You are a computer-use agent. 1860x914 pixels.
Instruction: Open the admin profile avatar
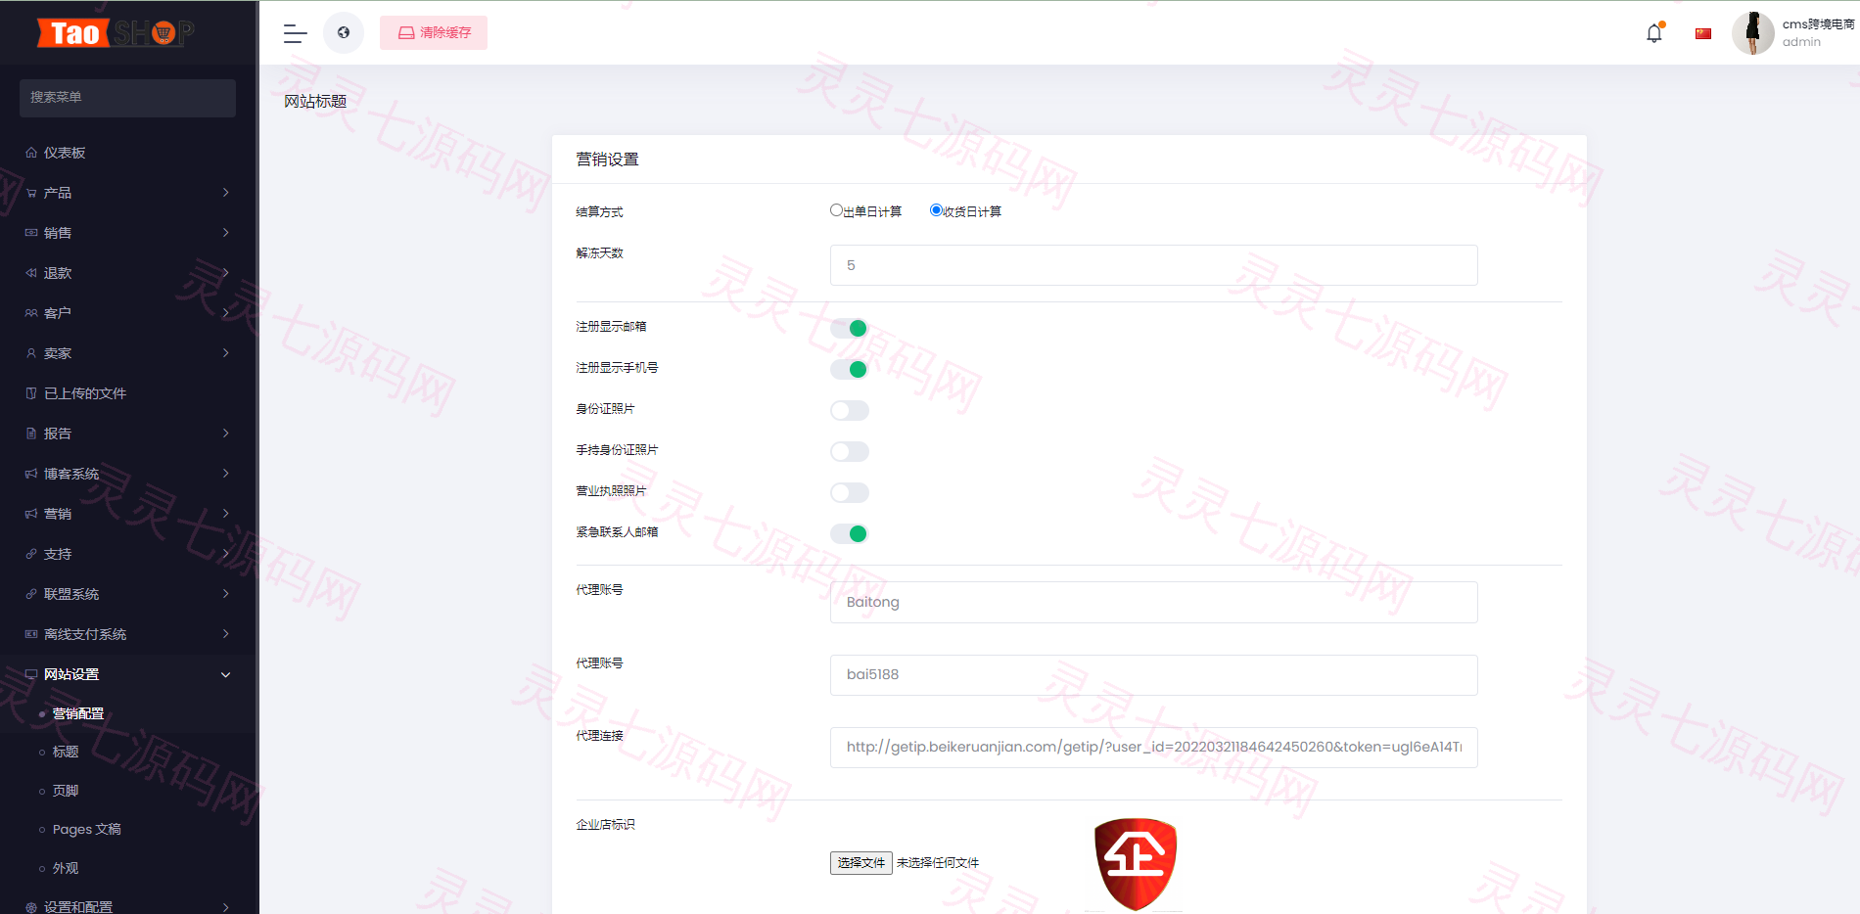click(x=1753, y=33)
